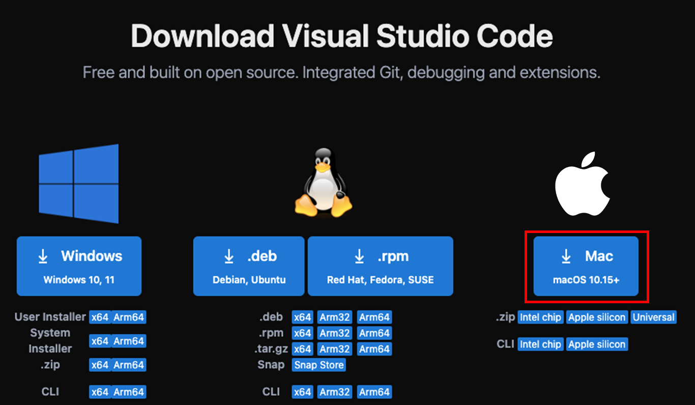Viewport: 695px width, 405px height.
Task: Click the Linux column 'CLI' label
Action: pyautogui.click(x=271, y=392)
